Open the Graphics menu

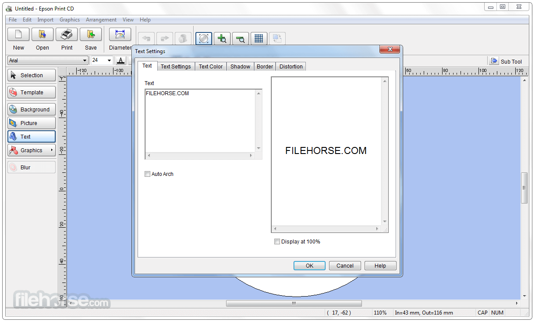70,20
